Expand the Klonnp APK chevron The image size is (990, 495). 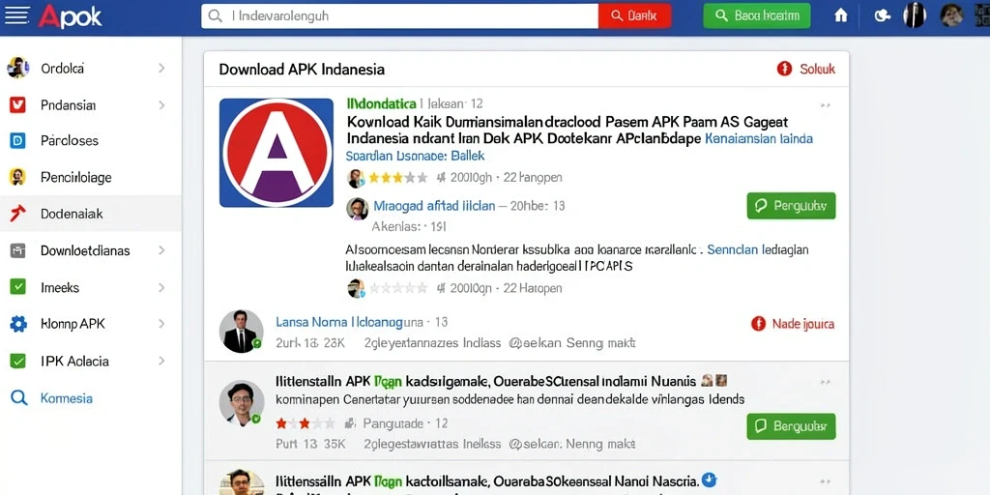tap(161, 324)
